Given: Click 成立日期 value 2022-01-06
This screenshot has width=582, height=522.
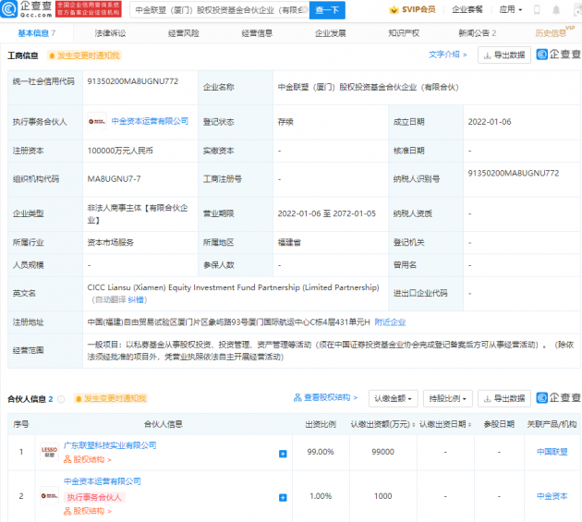Looking at the screenshot, I should (490, 122).
